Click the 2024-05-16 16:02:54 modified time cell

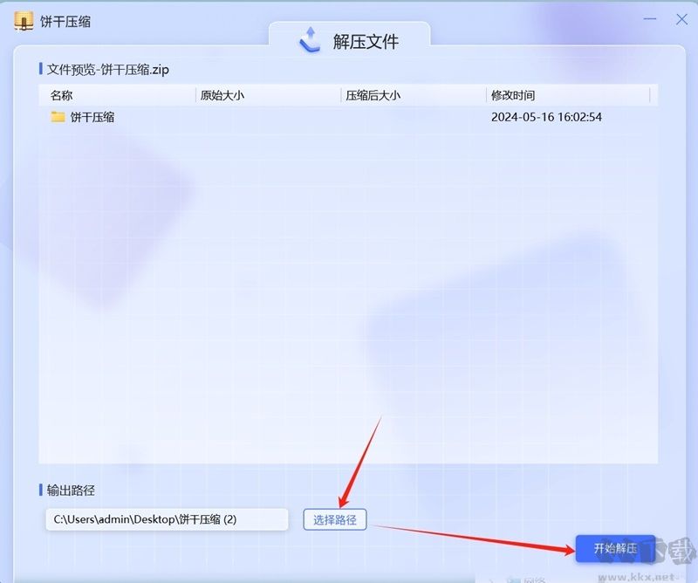coord(546,117)
